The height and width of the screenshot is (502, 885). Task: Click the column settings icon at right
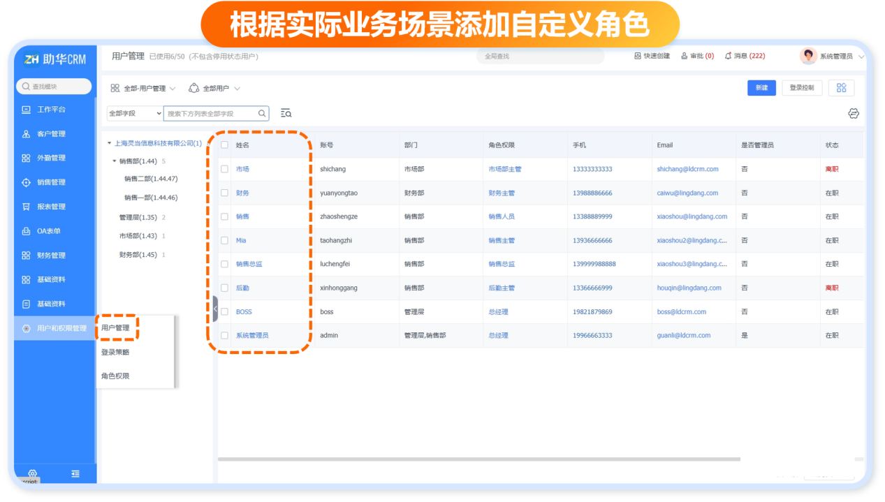pos(853,113)
